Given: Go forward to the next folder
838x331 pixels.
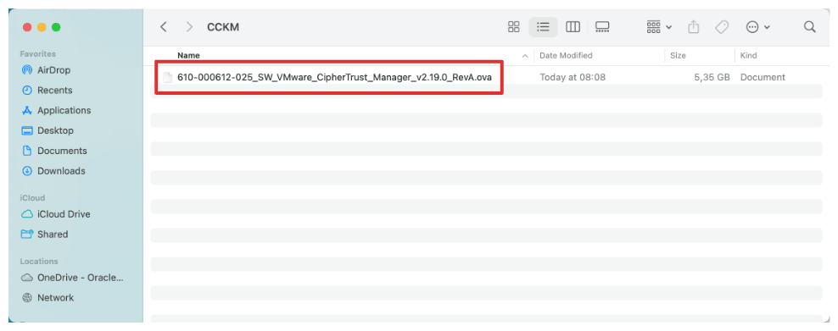Looking at the screenshot, I should click(189, 27).
